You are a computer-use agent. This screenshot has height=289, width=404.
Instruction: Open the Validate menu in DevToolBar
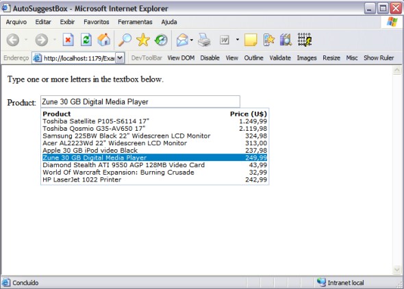(x=280, y=58)
